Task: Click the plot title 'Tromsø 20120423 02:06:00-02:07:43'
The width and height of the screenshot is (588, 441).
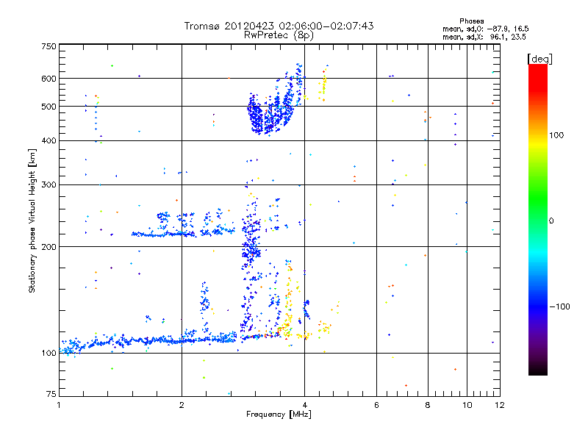Action: [279, 26]
